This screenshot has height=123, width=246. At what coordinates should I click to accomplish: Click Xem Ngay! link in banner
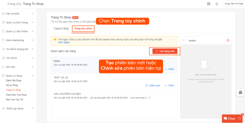pyautogui.click(x=64, y=43)
